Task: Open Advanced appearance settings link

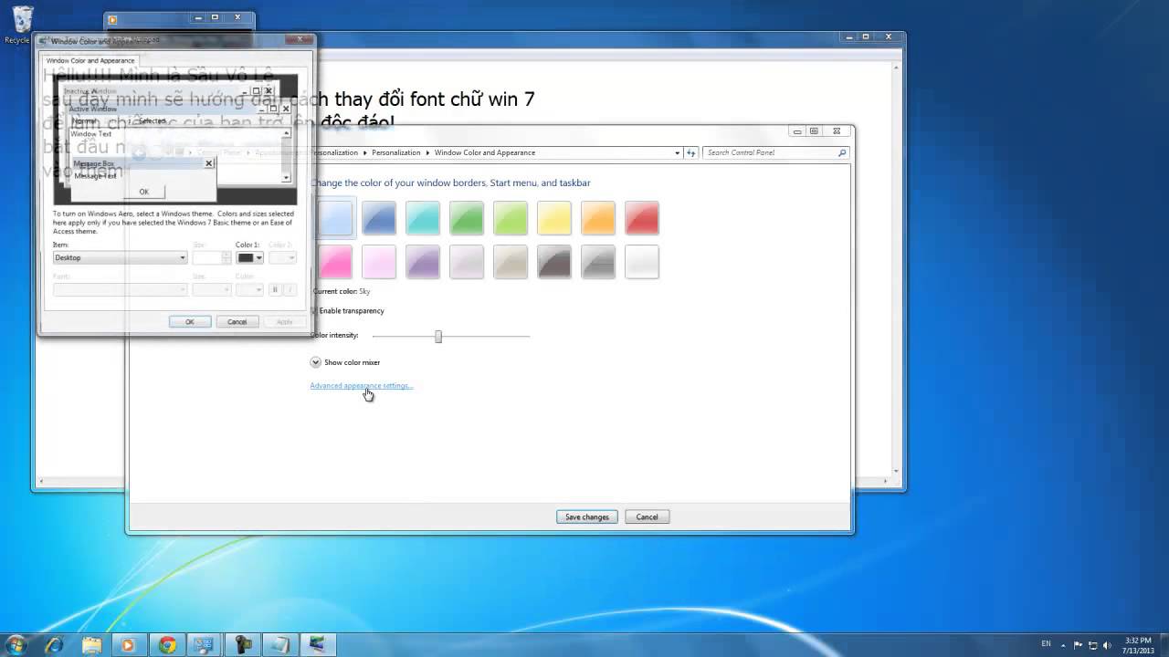Action: click(x=362, y=385)
